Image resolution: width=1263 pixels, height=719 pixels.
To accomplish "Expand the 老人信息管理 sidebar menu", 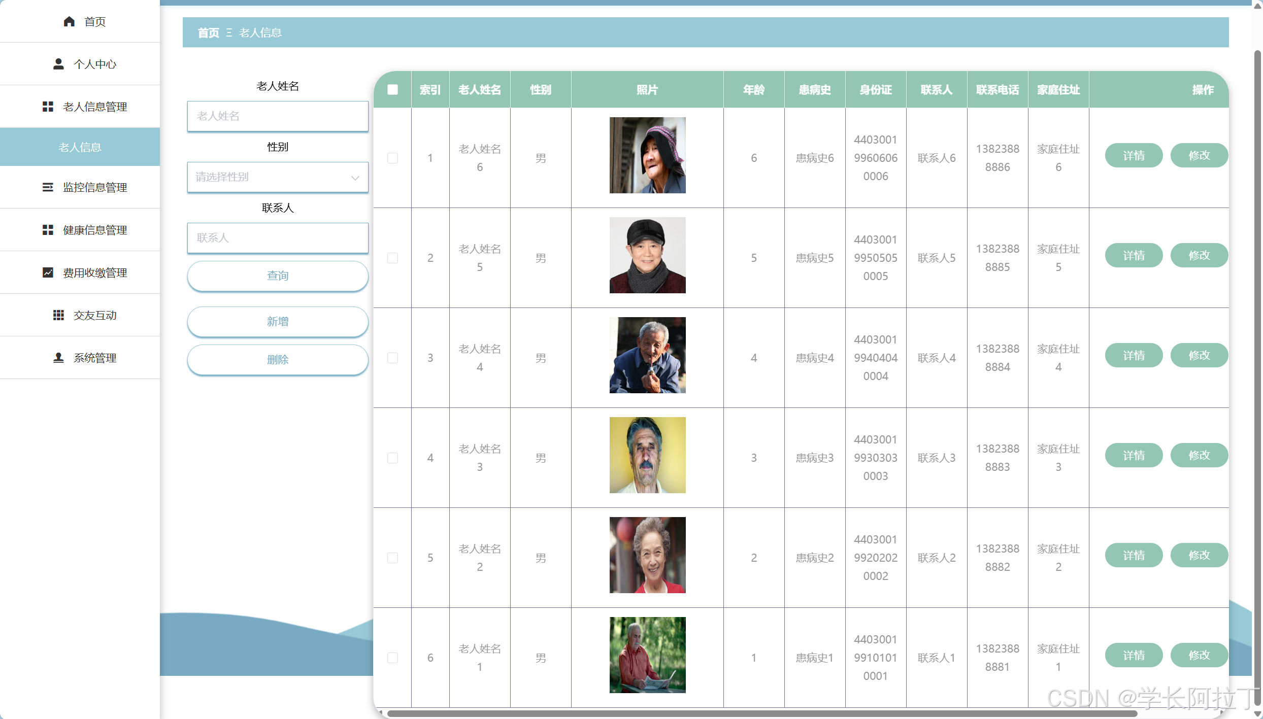I will pos(94,107).
